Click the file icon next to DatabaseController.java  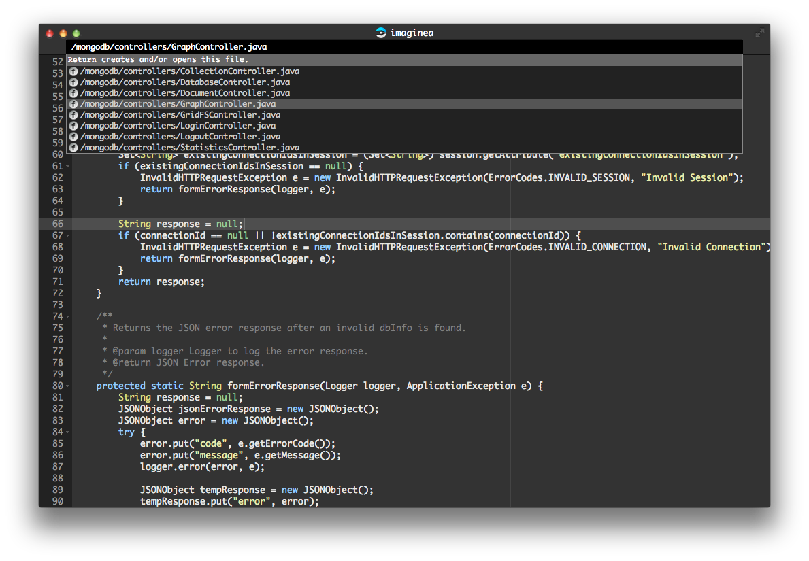click(73, 82)
